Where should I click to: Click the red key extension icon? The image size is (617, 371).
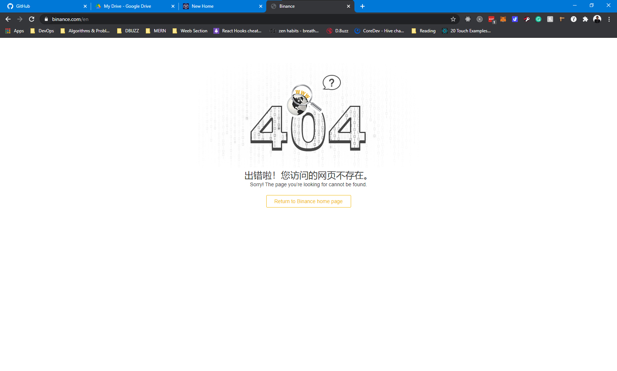(x=527, y=19)
